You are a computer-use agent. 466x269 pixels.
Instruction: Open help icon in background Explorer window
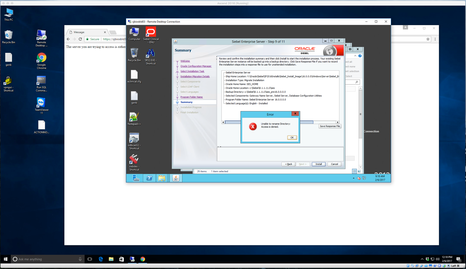click(360, 56)
